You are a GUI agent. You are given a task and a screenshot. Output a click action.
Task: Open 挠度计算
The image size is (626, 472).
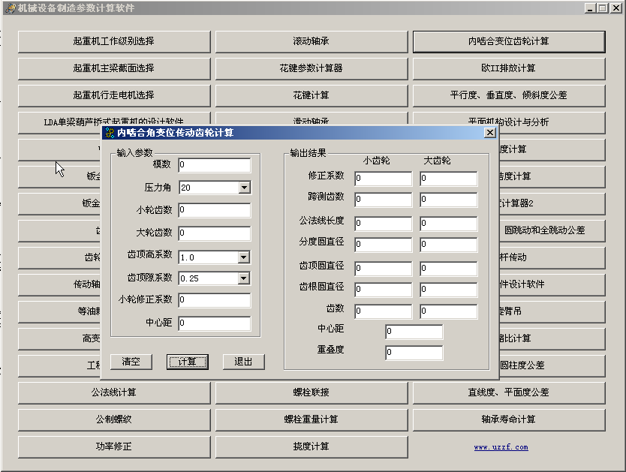tap(311, 447)
